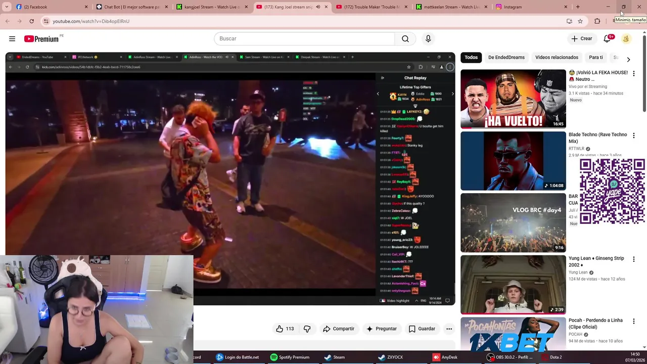Viewport: 647px width, 364px height.
Task: Open Dota 2 from the taskbar
Action: 551,357
